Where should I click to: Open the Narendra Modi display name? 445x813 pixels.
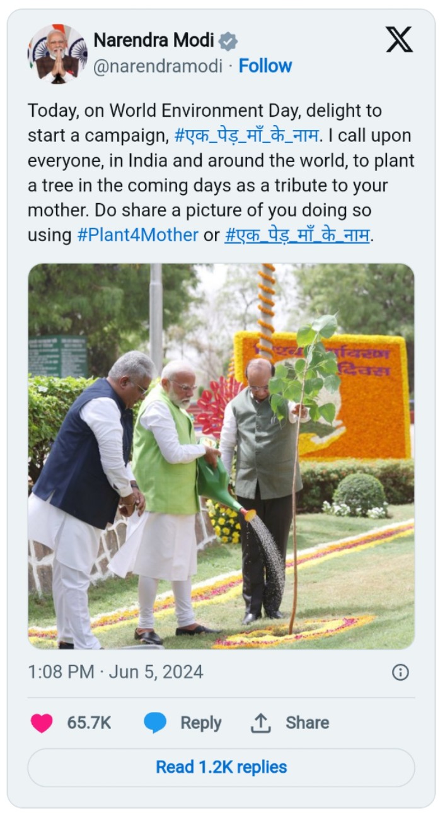pyautogui.click(x=154, y=41)
